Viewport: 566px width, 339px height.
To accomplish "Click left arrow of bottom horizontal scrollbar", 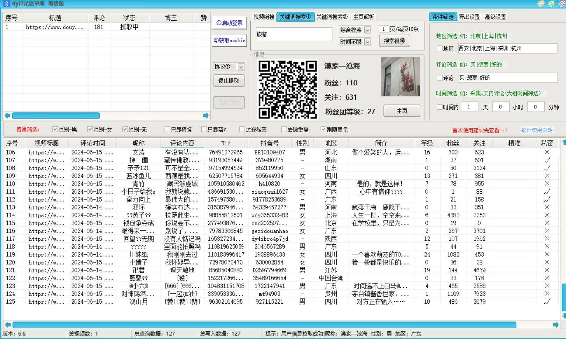I will (8, 325).
